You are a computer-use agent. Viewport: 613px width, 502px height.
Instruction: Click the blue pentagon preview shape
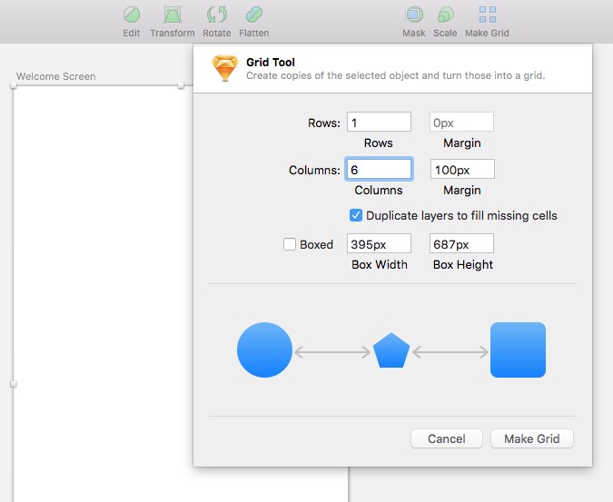391,350
